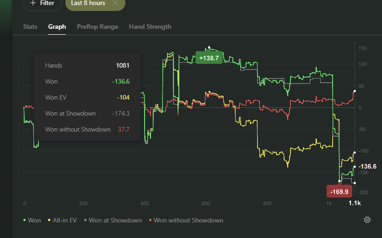Select the Graph tab
382x238 pixels.
(x=57, y=26)
